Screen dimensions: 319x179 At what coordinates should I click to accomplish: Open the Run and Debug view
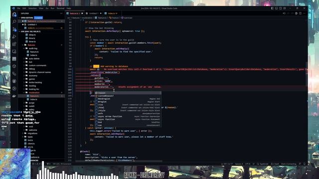(x=14, y=37)
